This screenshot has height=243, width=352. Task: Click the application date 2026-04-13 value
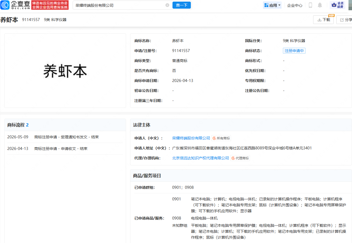tap(182, 81)
